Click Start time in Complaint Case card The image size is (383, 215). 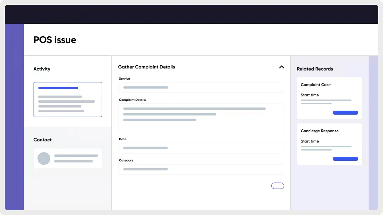coord(310,95)
